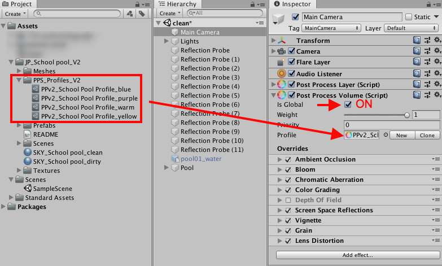Click lock icon of Project panel
Screen dimensions: 442x266
pyautogui.click(x=137, y=4)
